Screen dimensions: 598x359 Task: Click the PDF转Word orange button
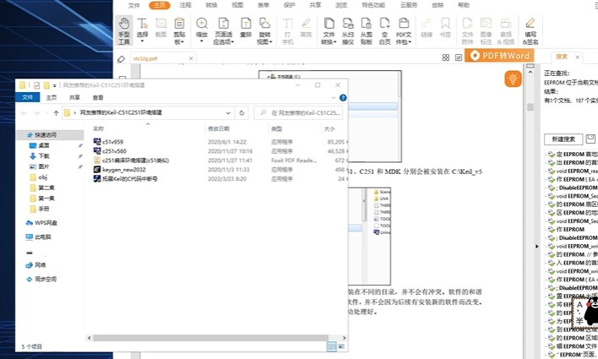tap(499, 56)
